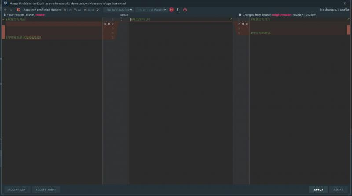Click the compare contents icon with red magnifier
Viewport: 352px width, 196px height.
coord(18,10)
